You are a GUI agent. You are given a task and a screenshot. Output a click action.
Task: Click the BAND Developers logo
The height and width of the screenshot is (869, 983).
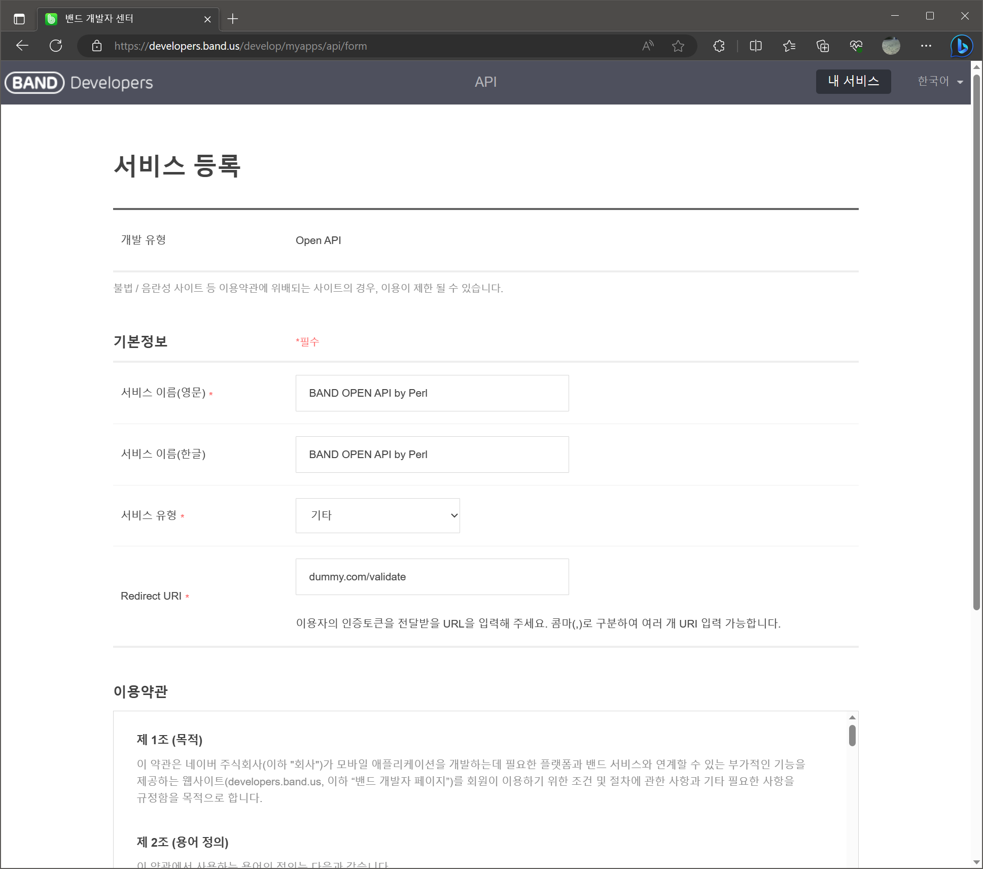point(79,83)
